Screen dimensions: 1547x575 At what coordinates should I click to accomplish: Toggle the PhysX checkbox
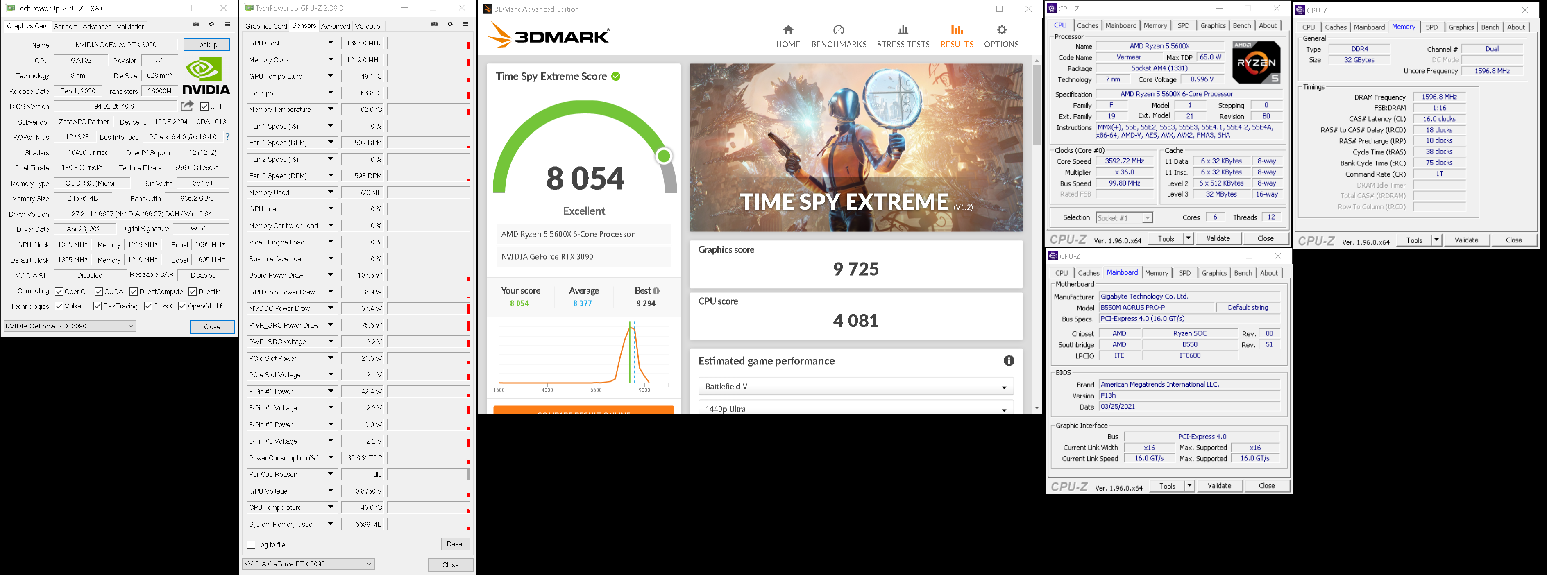tap(148, 306)
